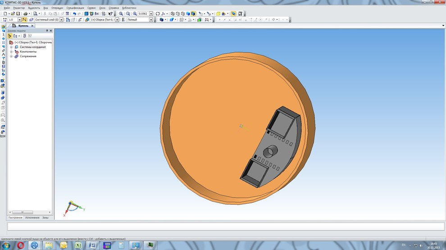Click the Undo arrow icon
The height and width of the screenshot is (250, 446).
coord(74,14)
